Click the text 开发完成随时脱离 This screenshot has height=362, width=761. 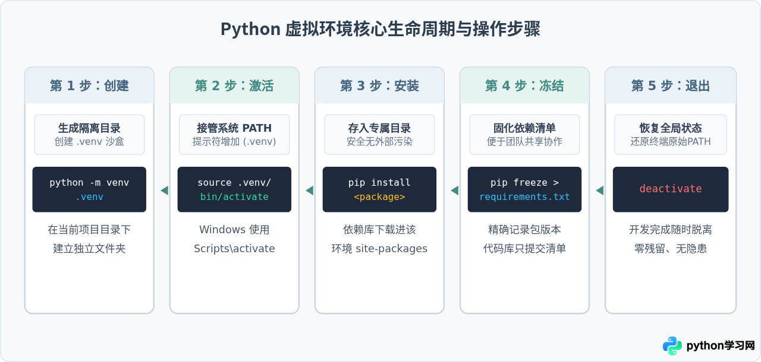point(671,230)
